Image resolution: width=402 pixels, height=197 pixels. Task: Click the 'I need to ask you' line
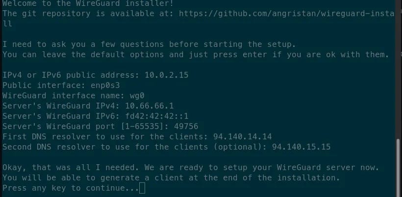pyautogui.click(x=149, y=44)
